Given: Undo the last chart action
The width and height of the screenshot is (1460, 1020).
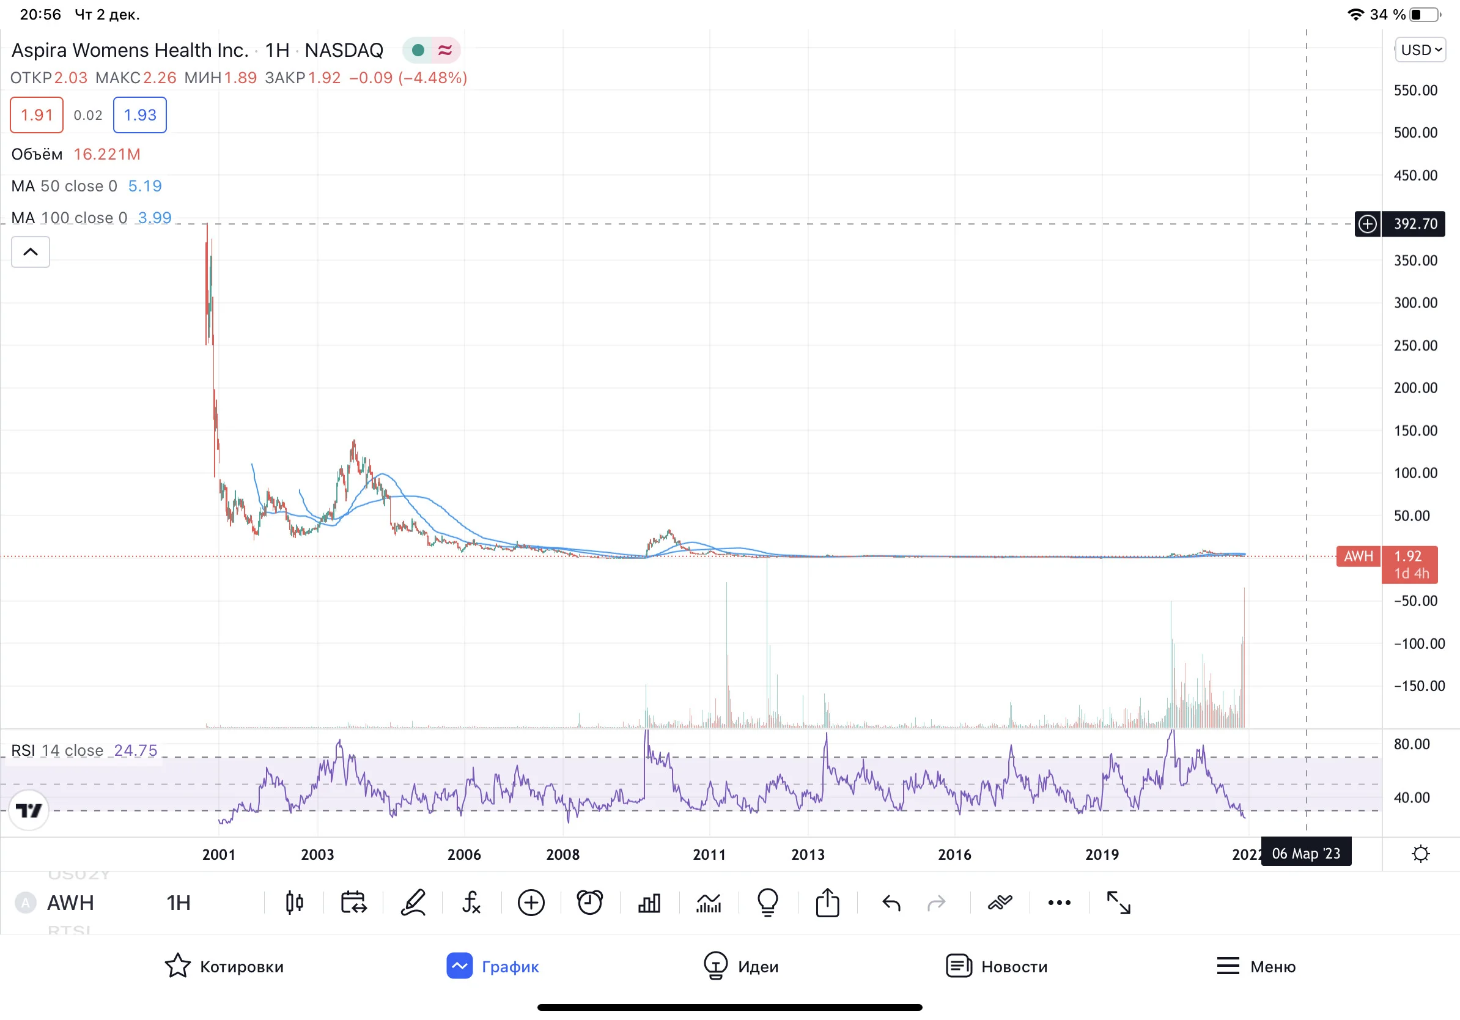Looking at the screenshot, I should coord(891,903).
